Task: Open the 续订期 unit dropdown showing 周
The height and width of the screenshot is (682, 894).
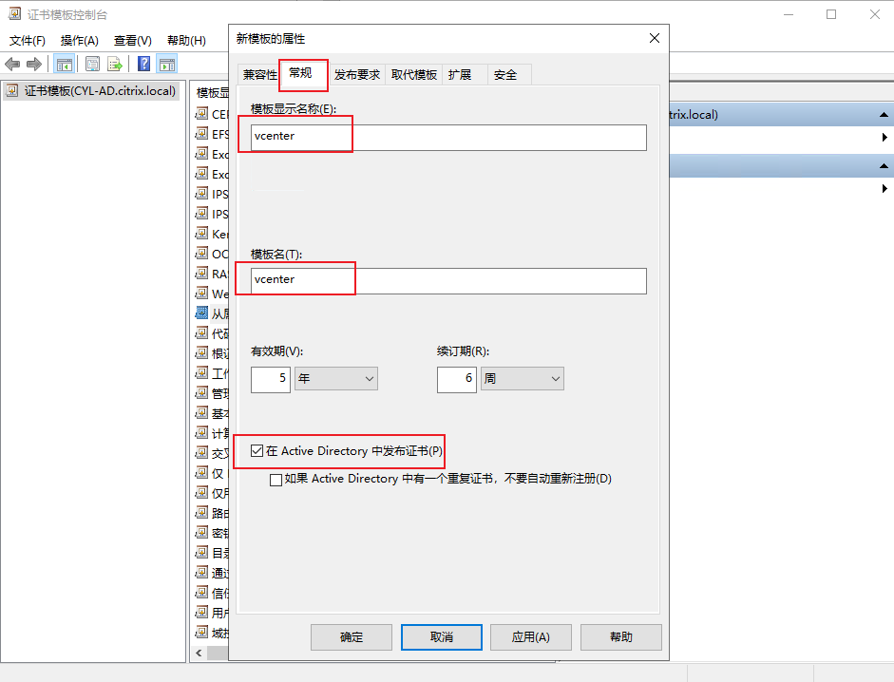Action: [523, 378]
